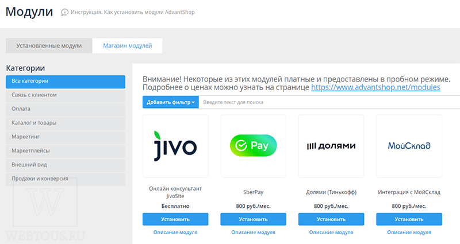Select Все категории category

click(x=66, y=82)
